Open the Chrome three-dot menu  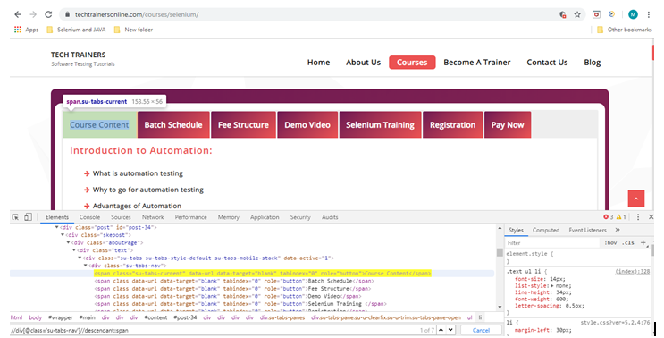648,14
